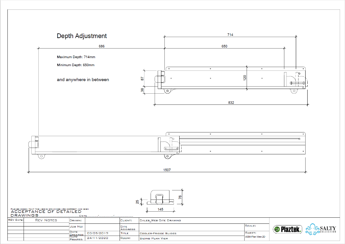Click the 38 vertical dimension
The image size is (345, 244).
click(143, 90)
